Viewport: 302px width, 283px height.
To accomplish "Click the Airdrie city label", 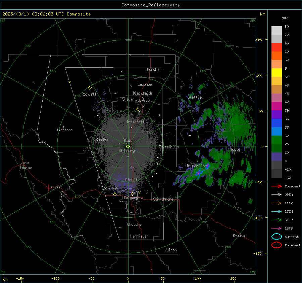I will [132, 180].
